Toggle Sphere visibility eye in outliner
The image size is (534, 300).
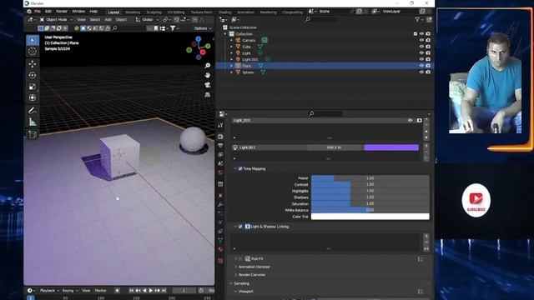tap(421, 72)
